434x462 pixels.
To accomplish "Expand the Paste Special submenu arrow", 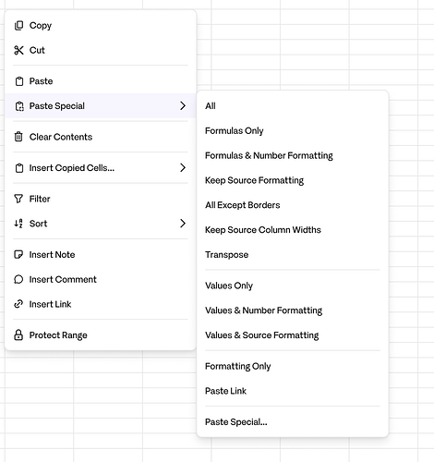I will click(x=183, y=105).
